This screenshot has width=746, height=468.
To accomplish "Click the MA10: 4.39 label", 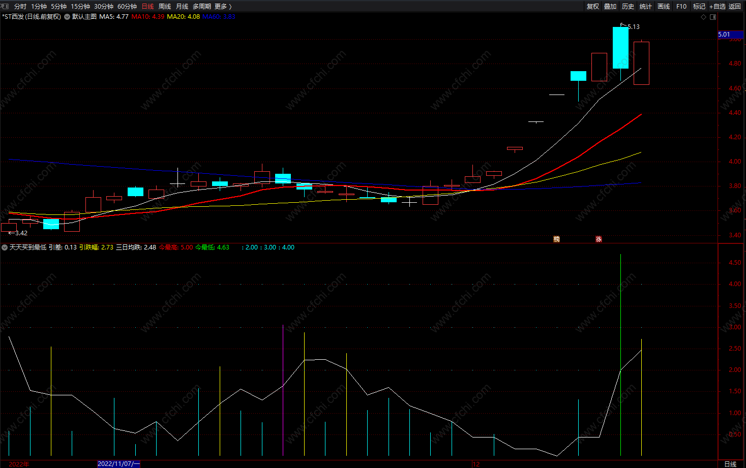I will [x=148, y=17].
